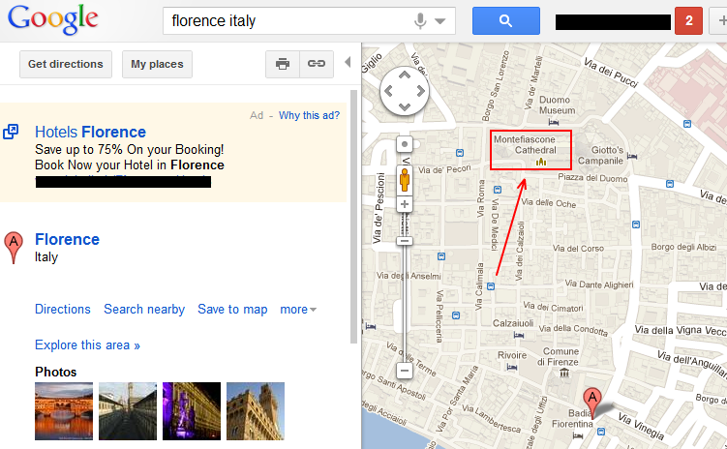Click the zoom out minus button

[405, 371]
